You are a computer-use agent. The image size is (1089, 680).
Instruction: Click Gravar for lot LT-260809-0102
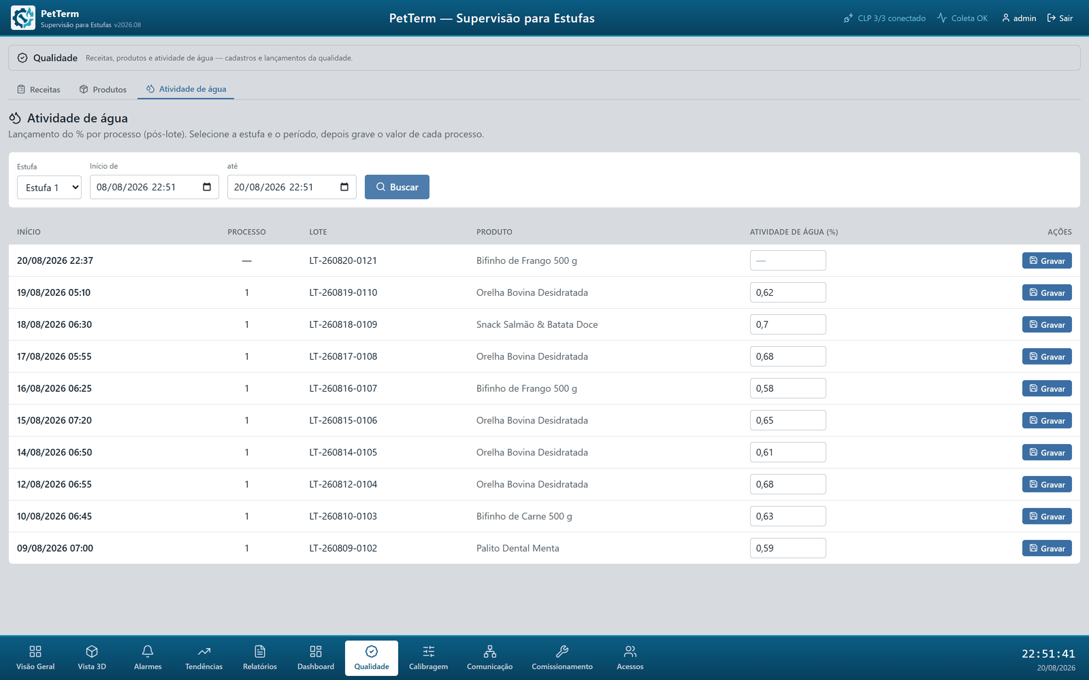tap(1047, 548)
